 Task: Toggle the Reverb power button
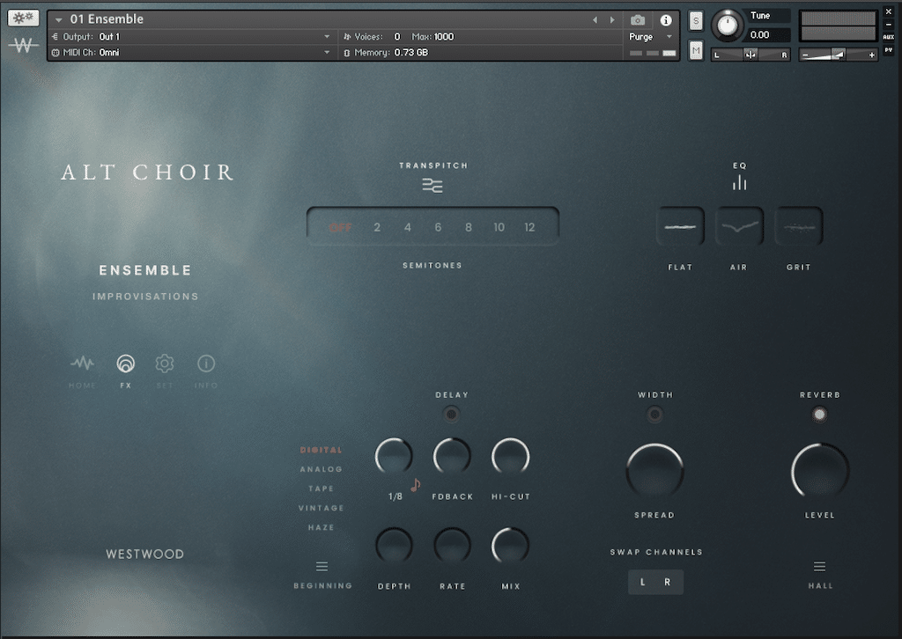(820, 415)
